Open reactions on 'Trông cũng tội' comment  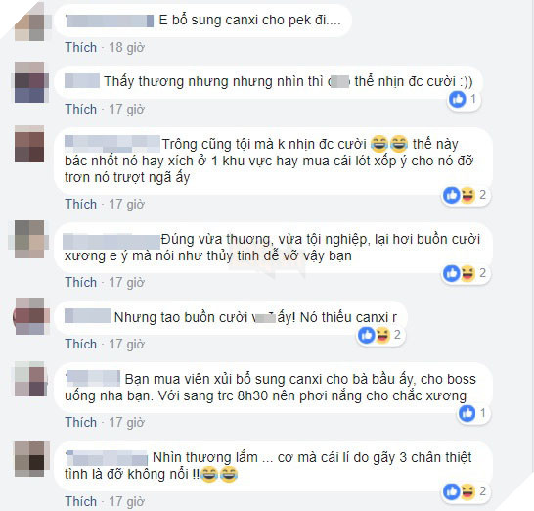(466, 196)
